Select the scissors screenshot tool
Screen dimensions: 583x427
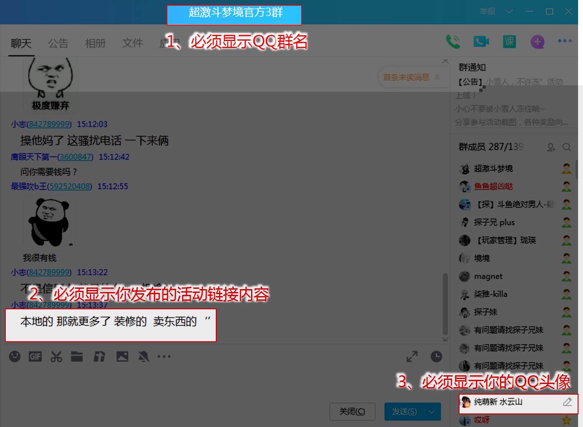[x=56, y=356]
